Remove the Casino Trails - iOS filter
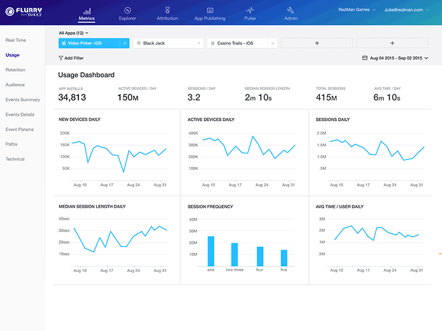 (x=271, y=42)
